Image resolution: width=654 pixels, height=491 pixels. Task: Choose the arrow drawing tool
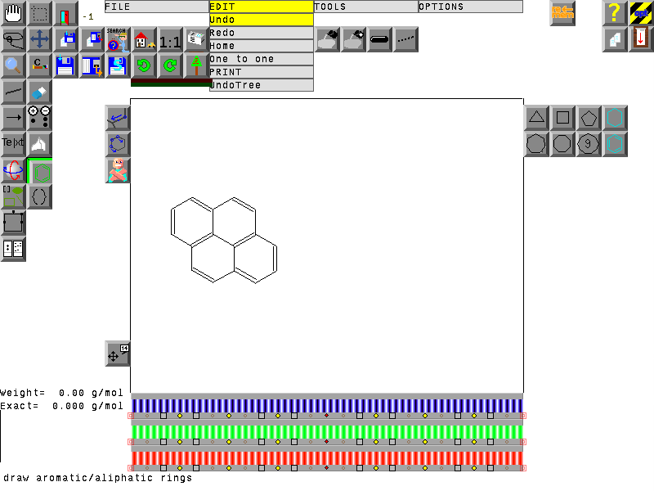coord(14,118)
